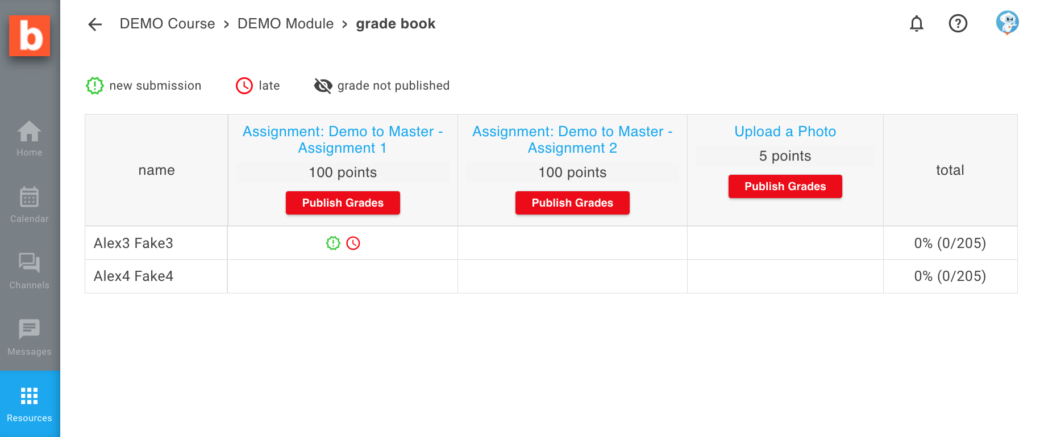This screenshot has height=437, width=1040.
Task: Publish grades for Upload a Photo
Action: click(785, 186)
